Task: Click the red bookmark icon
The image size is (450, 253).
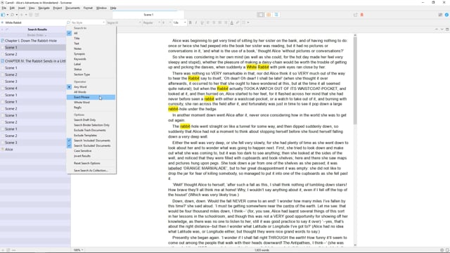Action: pyautogui.click(x=362, y=15)
